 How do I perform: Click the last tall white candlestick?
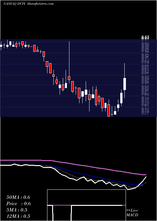pos(125,84)
